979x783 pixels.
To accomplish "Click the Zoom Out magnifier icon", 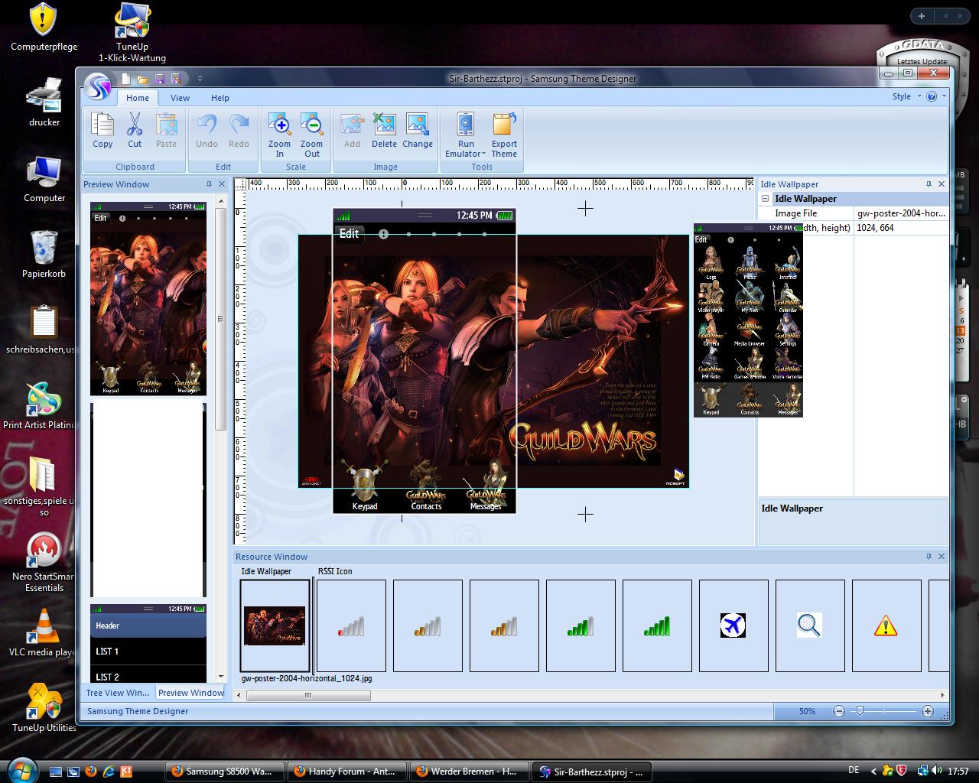I will [311, 125].
